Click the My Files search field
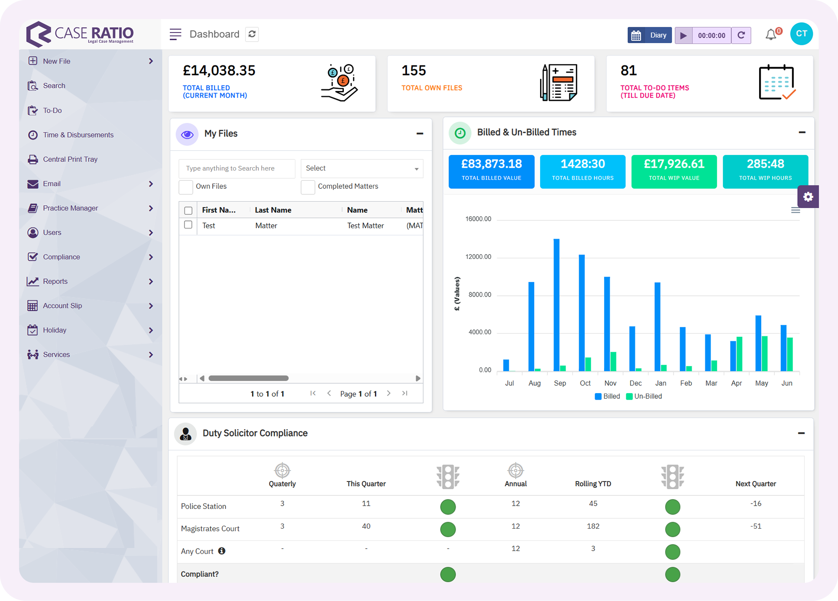This screenshot has height=601, width=838. pos(236,168)
